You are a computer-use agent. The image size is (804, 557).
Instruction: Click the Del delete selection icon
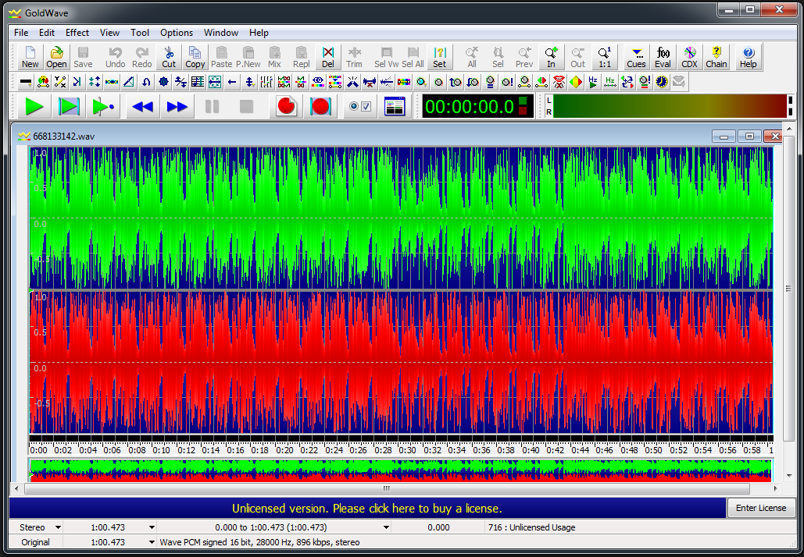click(328, 57)
